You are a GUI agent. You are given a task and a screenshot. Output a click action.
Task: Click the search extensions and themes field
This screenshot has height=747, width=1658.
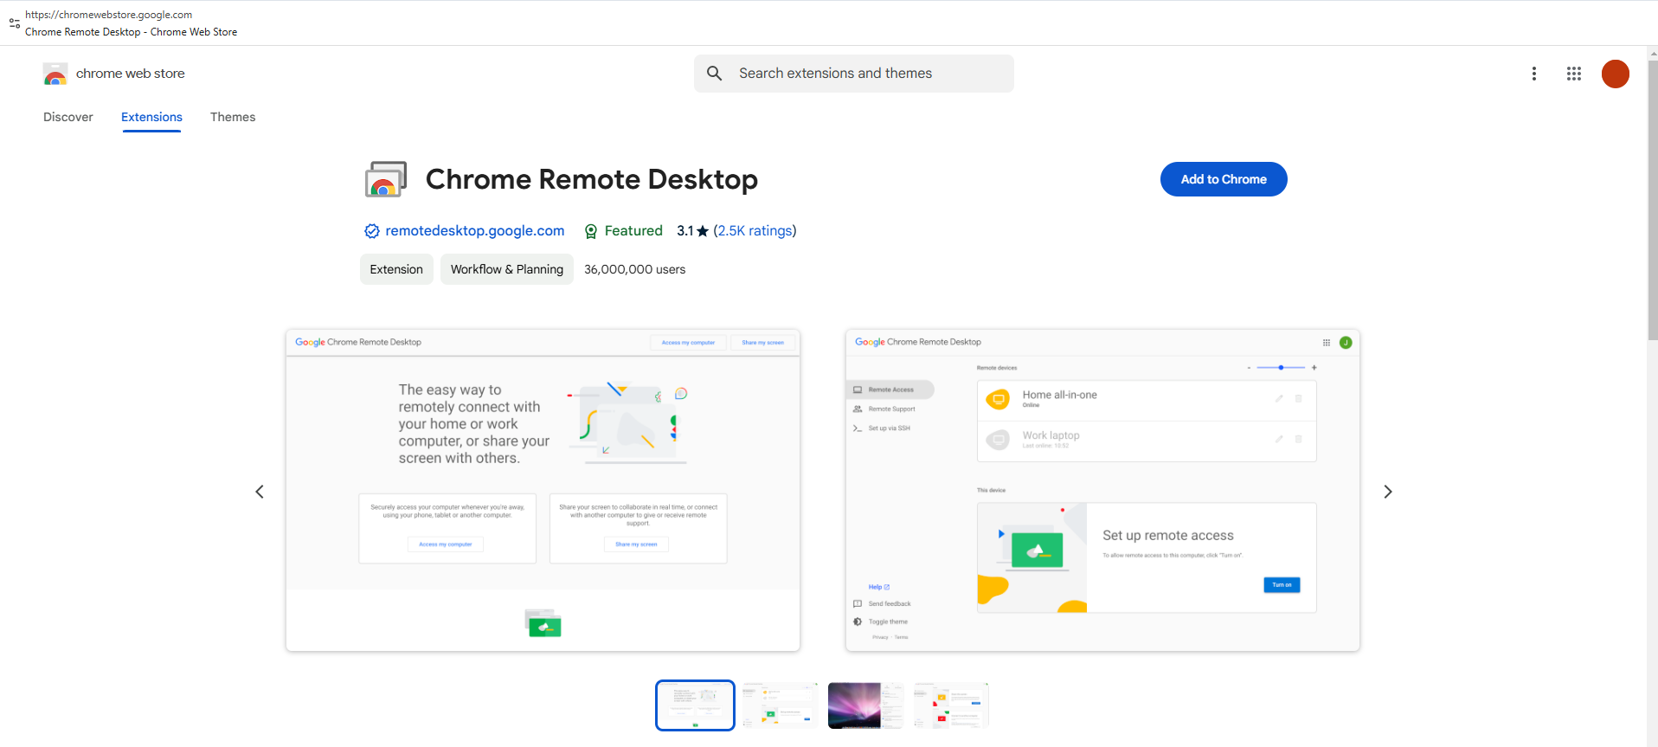pyautogui.click(x=854, y=74)
